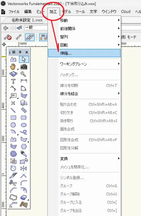
Task: Select the Selection arrow tool
Action: click(24, 59)
